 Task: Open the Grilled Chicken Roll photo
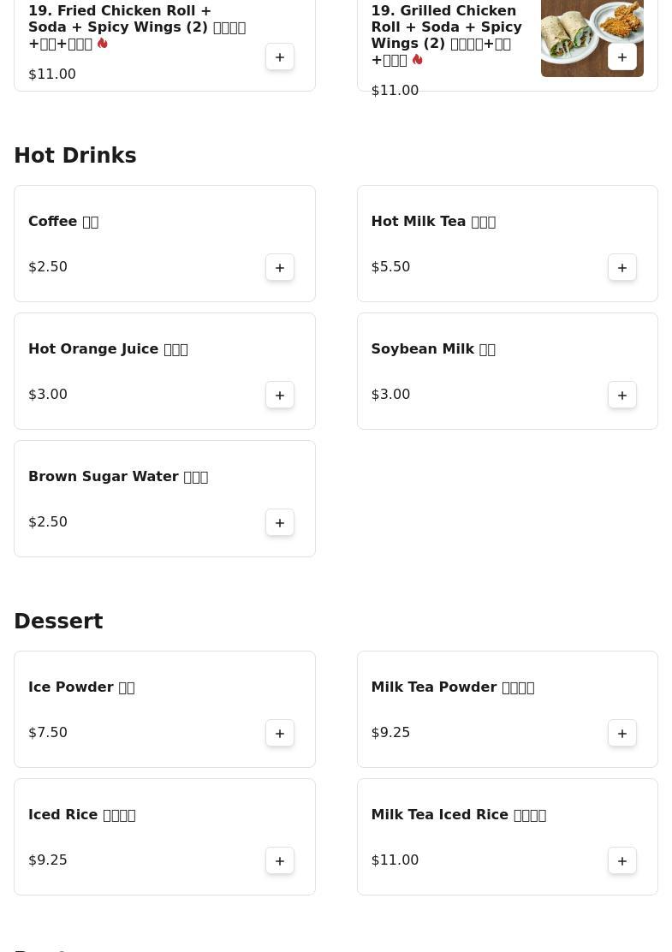click(x=574, y=34)
